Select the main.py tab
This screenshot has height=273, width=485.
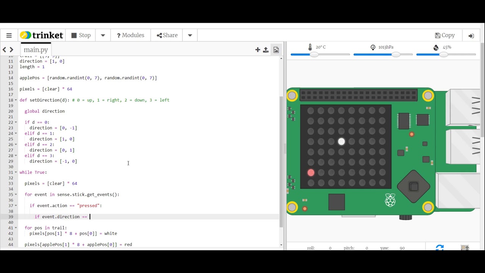tap(36, 50)
